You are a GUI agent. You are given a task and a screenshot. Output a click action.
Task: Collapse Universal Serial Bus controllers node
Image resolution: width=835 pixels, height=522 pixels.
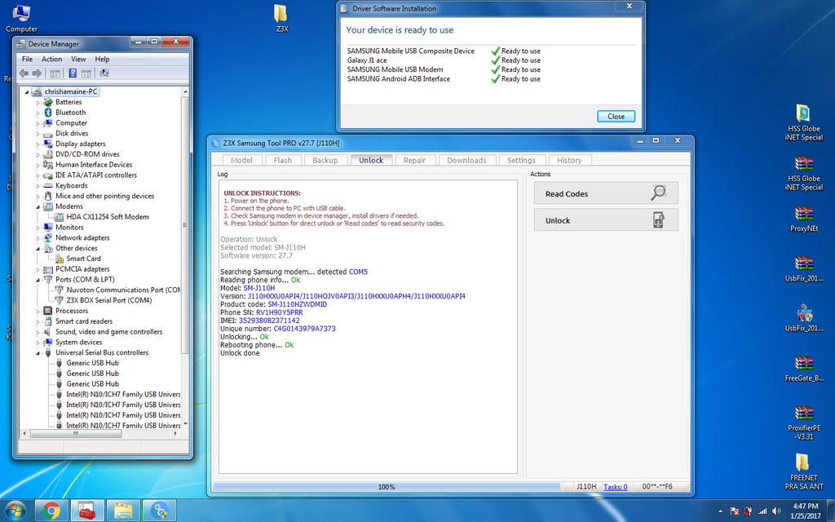[x=38, y=352]
